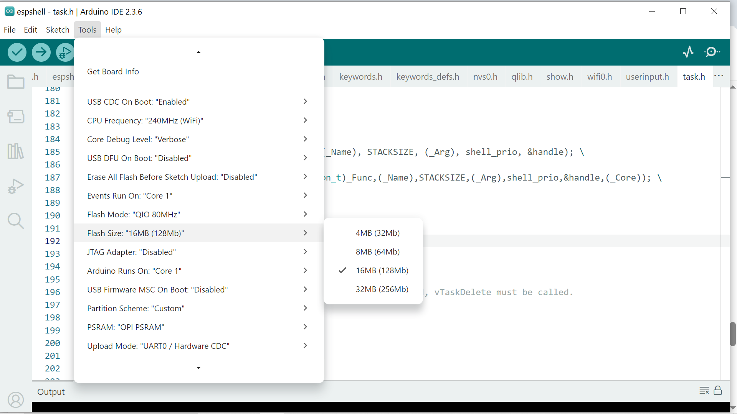Image resolution: width=737 pixels, height=414 pixels.
Task: Open the Edit menu
Action: (30, 30)
